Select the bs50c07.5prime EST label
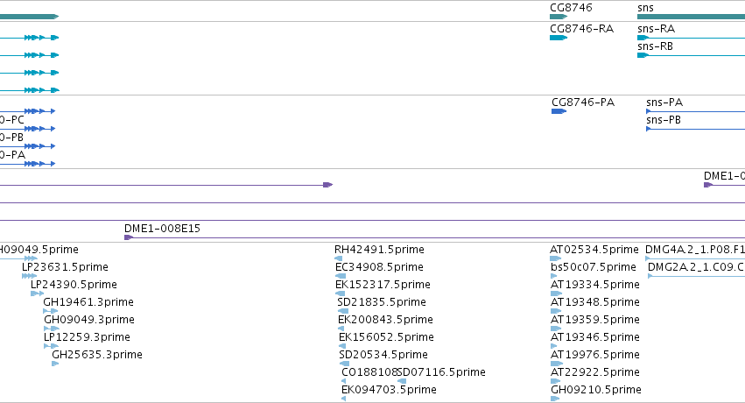 click(594, 267)
